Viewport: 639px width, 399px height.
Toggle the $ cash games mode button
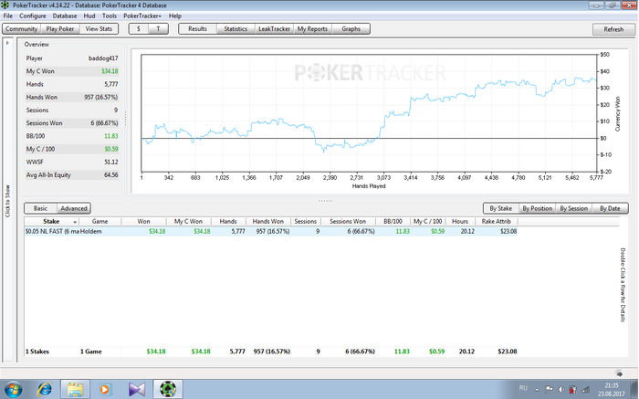point(139,29)
